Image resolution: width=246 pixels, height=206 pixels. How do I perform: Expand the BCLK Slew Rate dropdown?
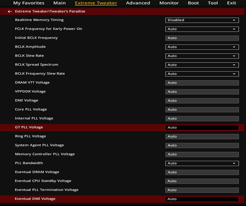click(x=202, y=56)
